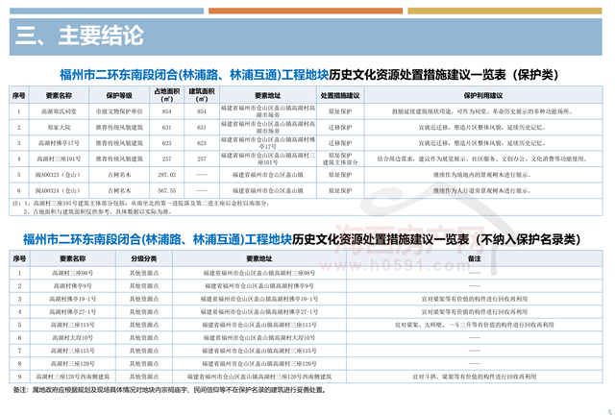Screen dimensions: 615x415
Task: Click the name cell '高湖村佛亭19-1号'
Action: click(73, 299)
